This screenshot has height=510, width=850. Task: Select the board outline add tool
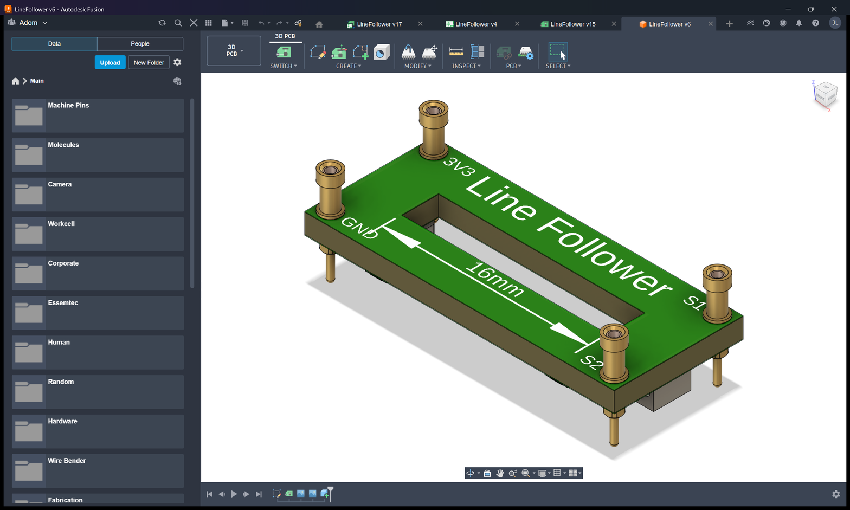pyautogui.click(x=360, y=52)
